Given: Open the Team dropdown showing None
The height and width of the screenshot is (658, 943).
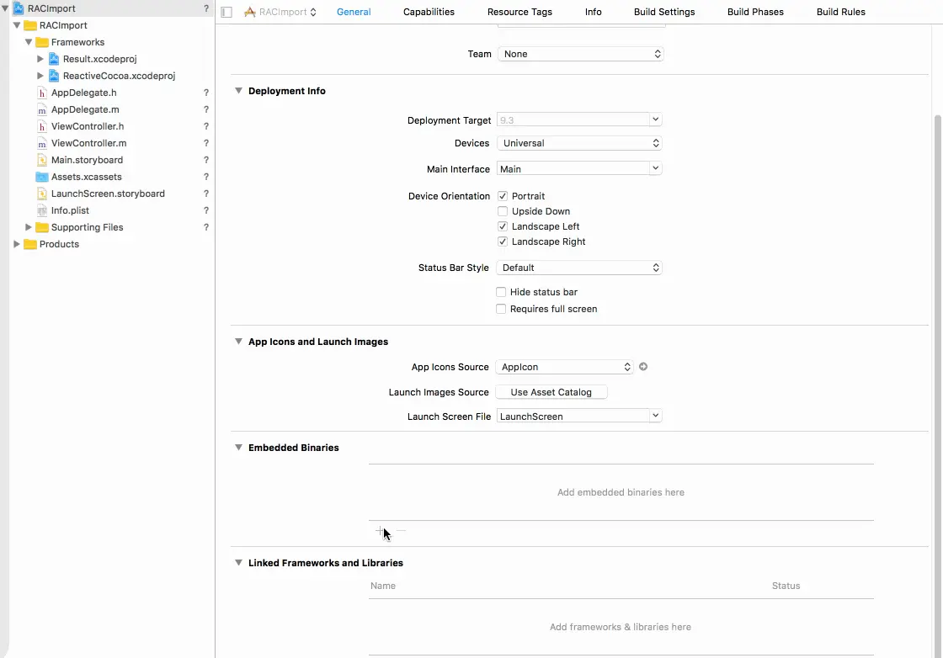Looking at the screenshot, I should pyautogui.click(x=581, y=54).
